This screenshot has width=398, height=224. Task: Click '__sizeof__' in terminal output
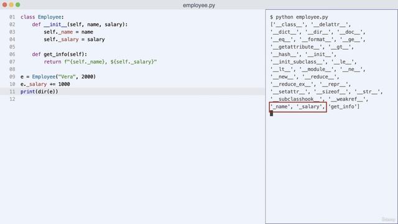click(333, 91)
